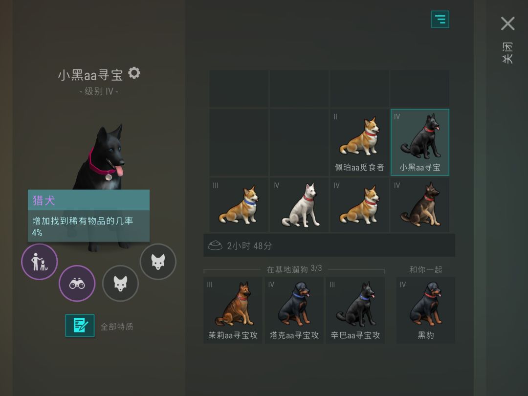Image resolution: width=528 pixels, height=396 pixels.
Task: Click the fourth locked fox-head trait slot
Action: point(158,262)
